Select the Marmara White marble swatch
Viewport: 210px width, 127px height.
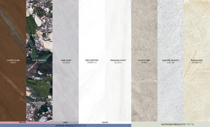tap(118, 61)
